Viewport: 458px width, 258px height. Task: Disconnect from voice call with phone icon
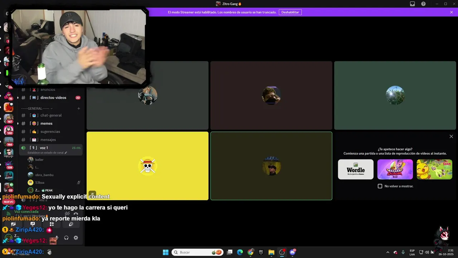[76, 214]
